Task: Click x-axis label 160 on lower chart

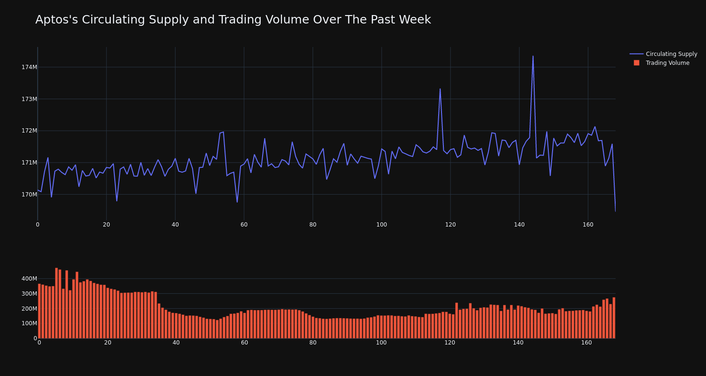Action: pyautogui.click(x=586, y=343)
